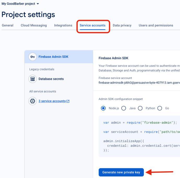This screenshot has width=180, height=178.
Task: Switch to the General tab
Action: 8,26
